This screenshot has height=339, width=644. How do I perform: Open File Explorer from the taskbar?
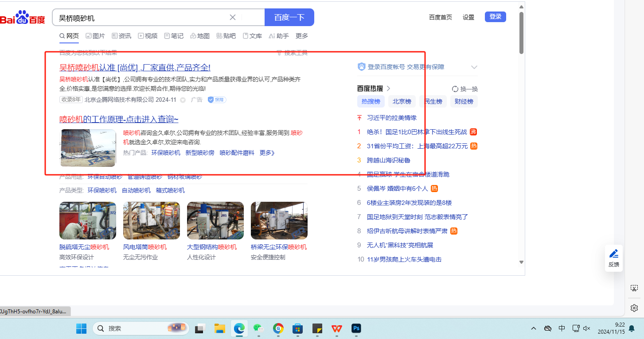(220, 328)
